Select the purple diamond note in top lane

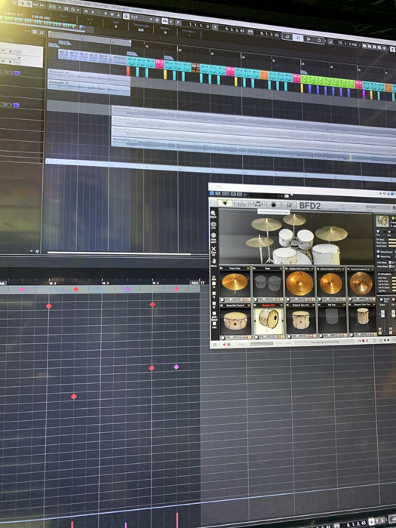pyautogui.click(x=127, y=289)
